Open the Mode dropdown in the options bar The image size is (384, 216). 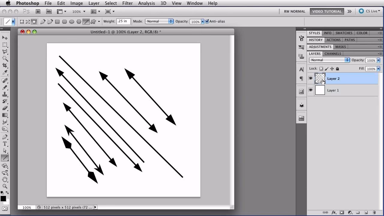159,21
